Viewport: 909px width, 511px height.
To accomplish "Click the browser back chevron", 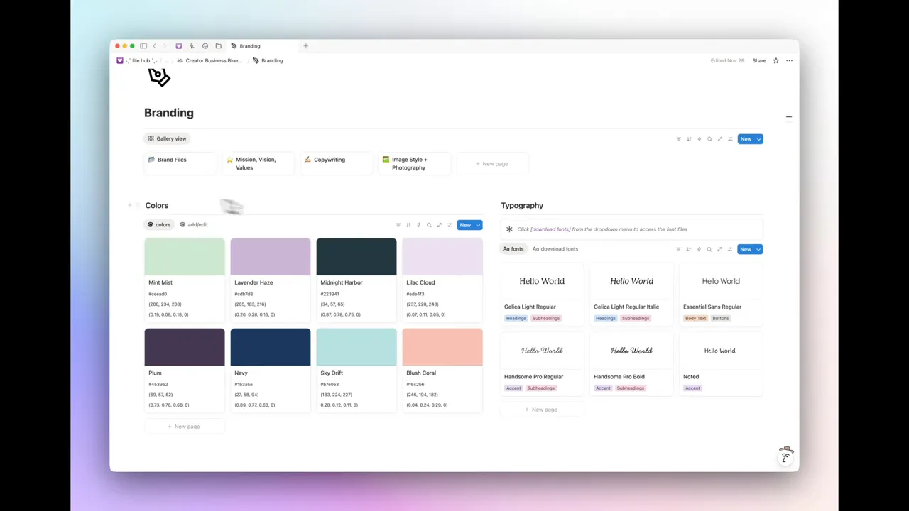I will [155, 45].
